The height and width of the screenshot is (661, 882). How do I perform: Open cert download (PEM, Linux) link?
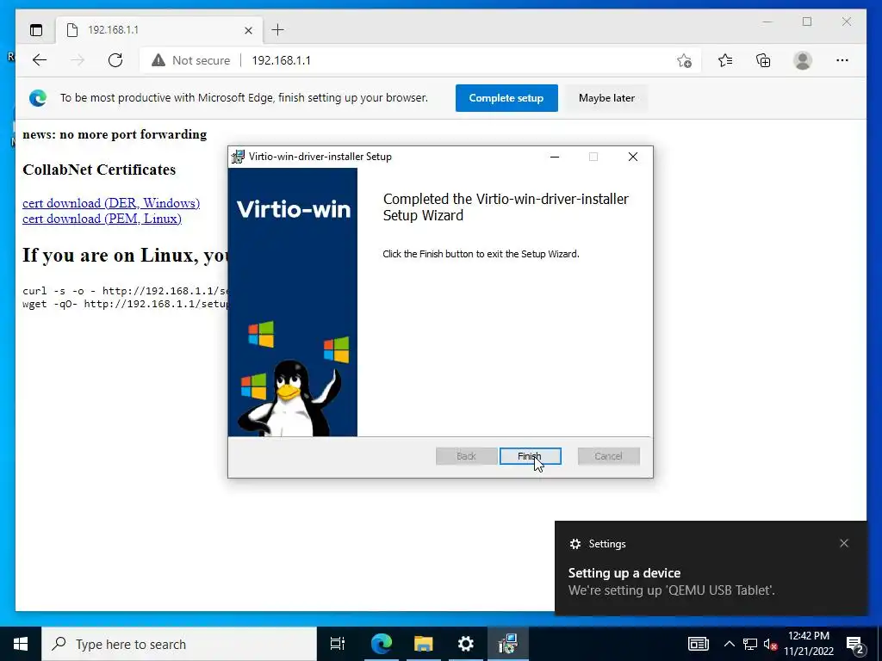(x=102, y=219)
